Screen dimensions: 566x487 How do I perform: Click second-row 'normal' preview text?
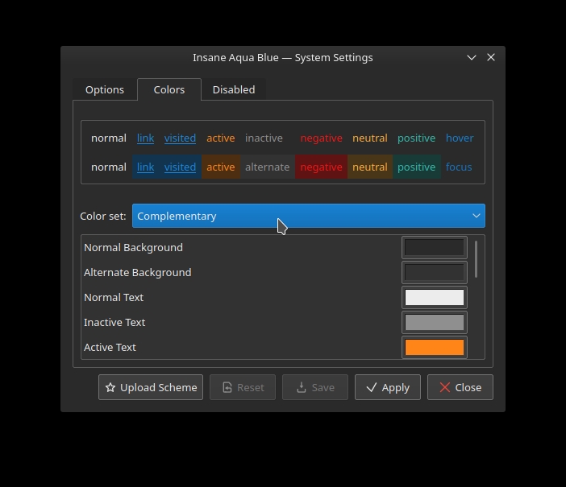[109, 167]
